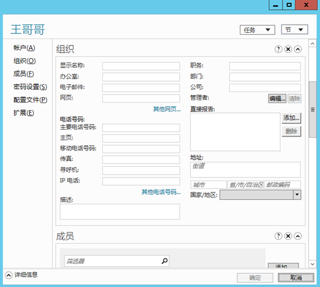Click the 编辑... button next to 管理者

(x=277, y=99)
